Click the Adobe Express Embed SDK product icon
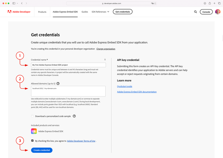Viewport: 223px width, 158px height. (x=34, y=131)
